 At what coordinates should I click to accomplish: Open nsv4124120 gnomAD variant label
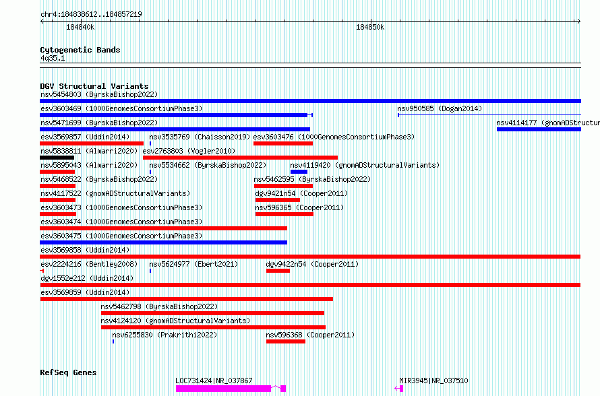(x=175, y=321)
